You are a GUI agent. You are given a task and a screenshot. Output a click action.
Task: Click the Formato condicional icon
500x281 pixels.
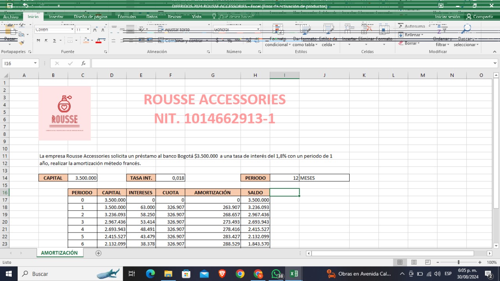click(277, 30)
